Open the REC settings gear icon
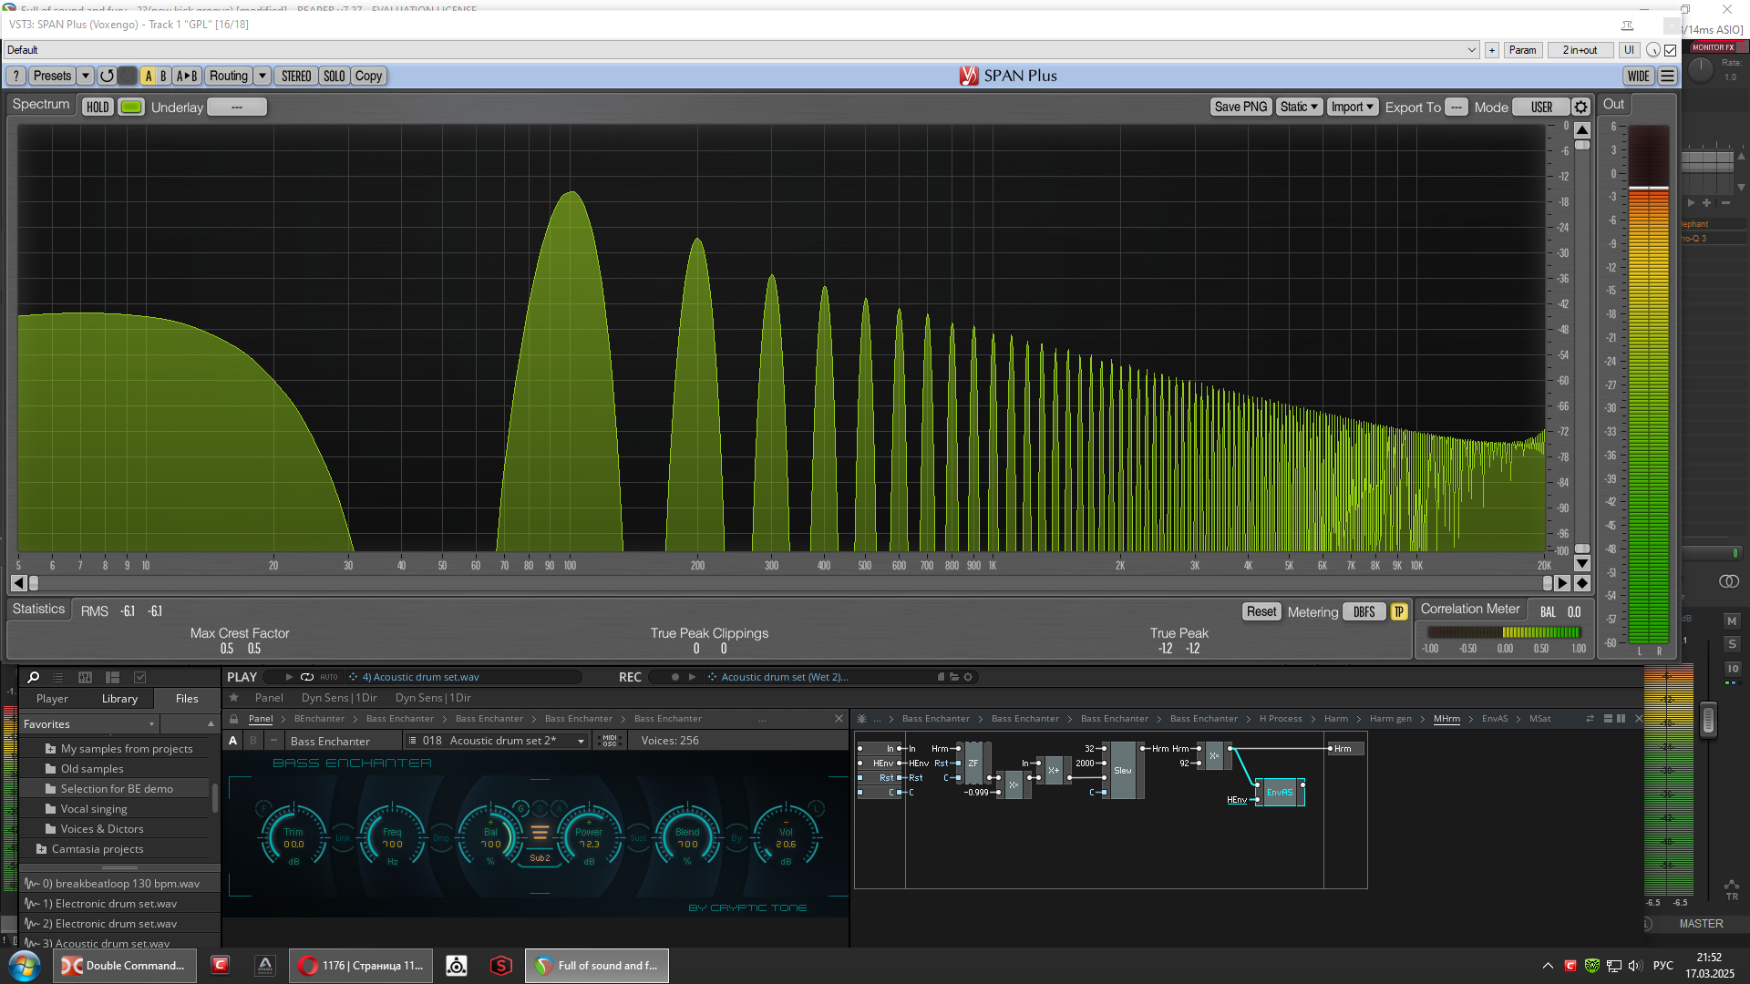Viewport: 1750px width, 984px height. coord(968,677)
